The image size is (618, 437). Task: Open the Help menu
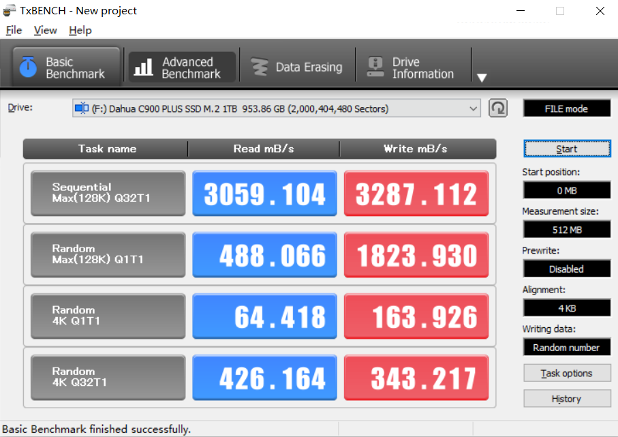click(80, 31)
